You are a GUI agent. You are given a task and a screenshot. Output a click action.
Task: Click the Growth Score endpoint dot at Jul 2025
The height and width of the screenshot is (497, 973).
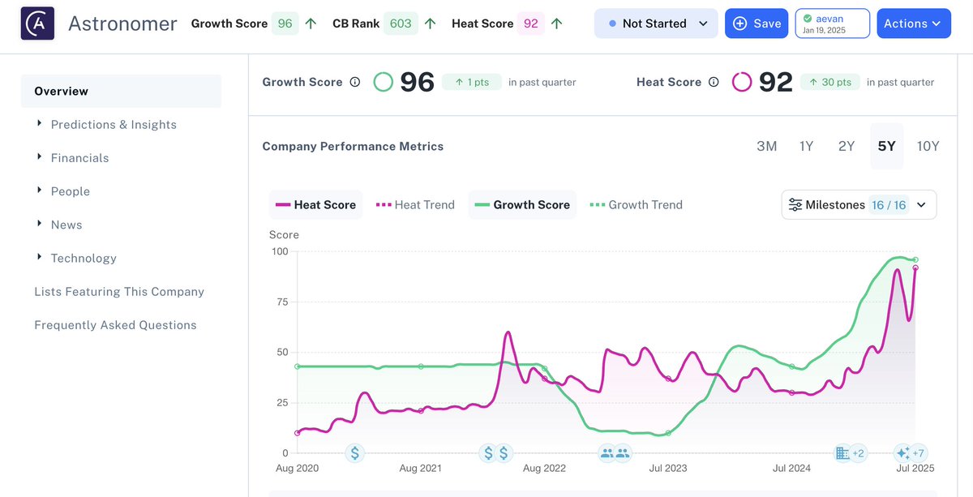tap(915, 259)
